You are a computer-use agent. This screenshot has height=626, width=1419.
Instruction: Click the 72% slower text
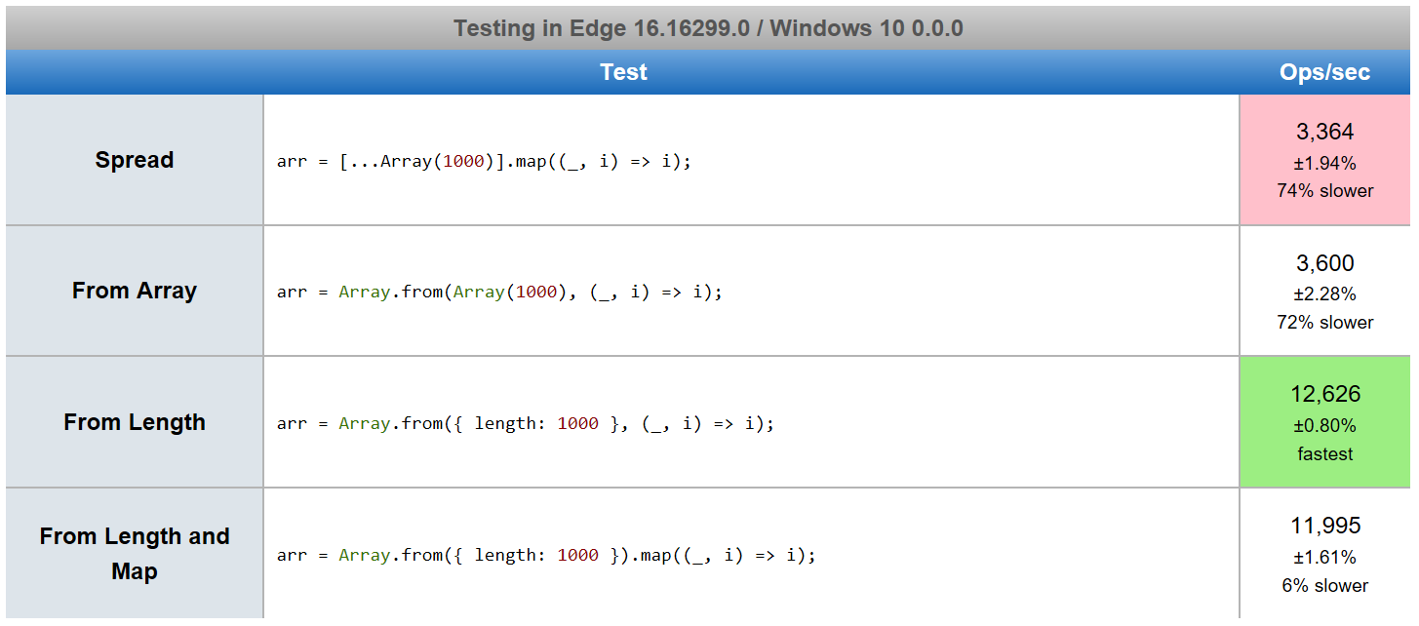[1324, 322]
